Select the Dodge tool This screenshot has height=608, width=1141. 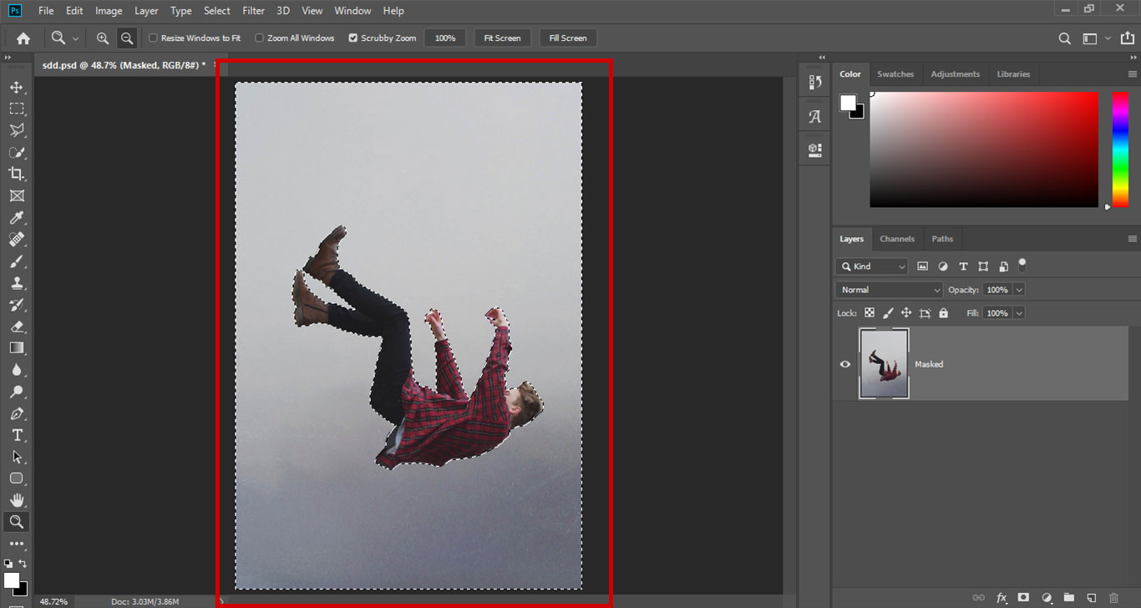click(17, 392)
